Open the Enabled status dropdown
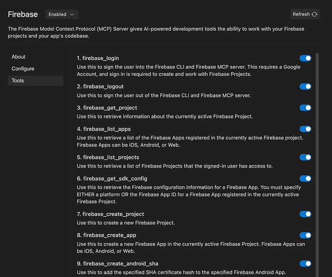Image resolution: width=332 pixels, height=277 pixels. pos(62,14)
